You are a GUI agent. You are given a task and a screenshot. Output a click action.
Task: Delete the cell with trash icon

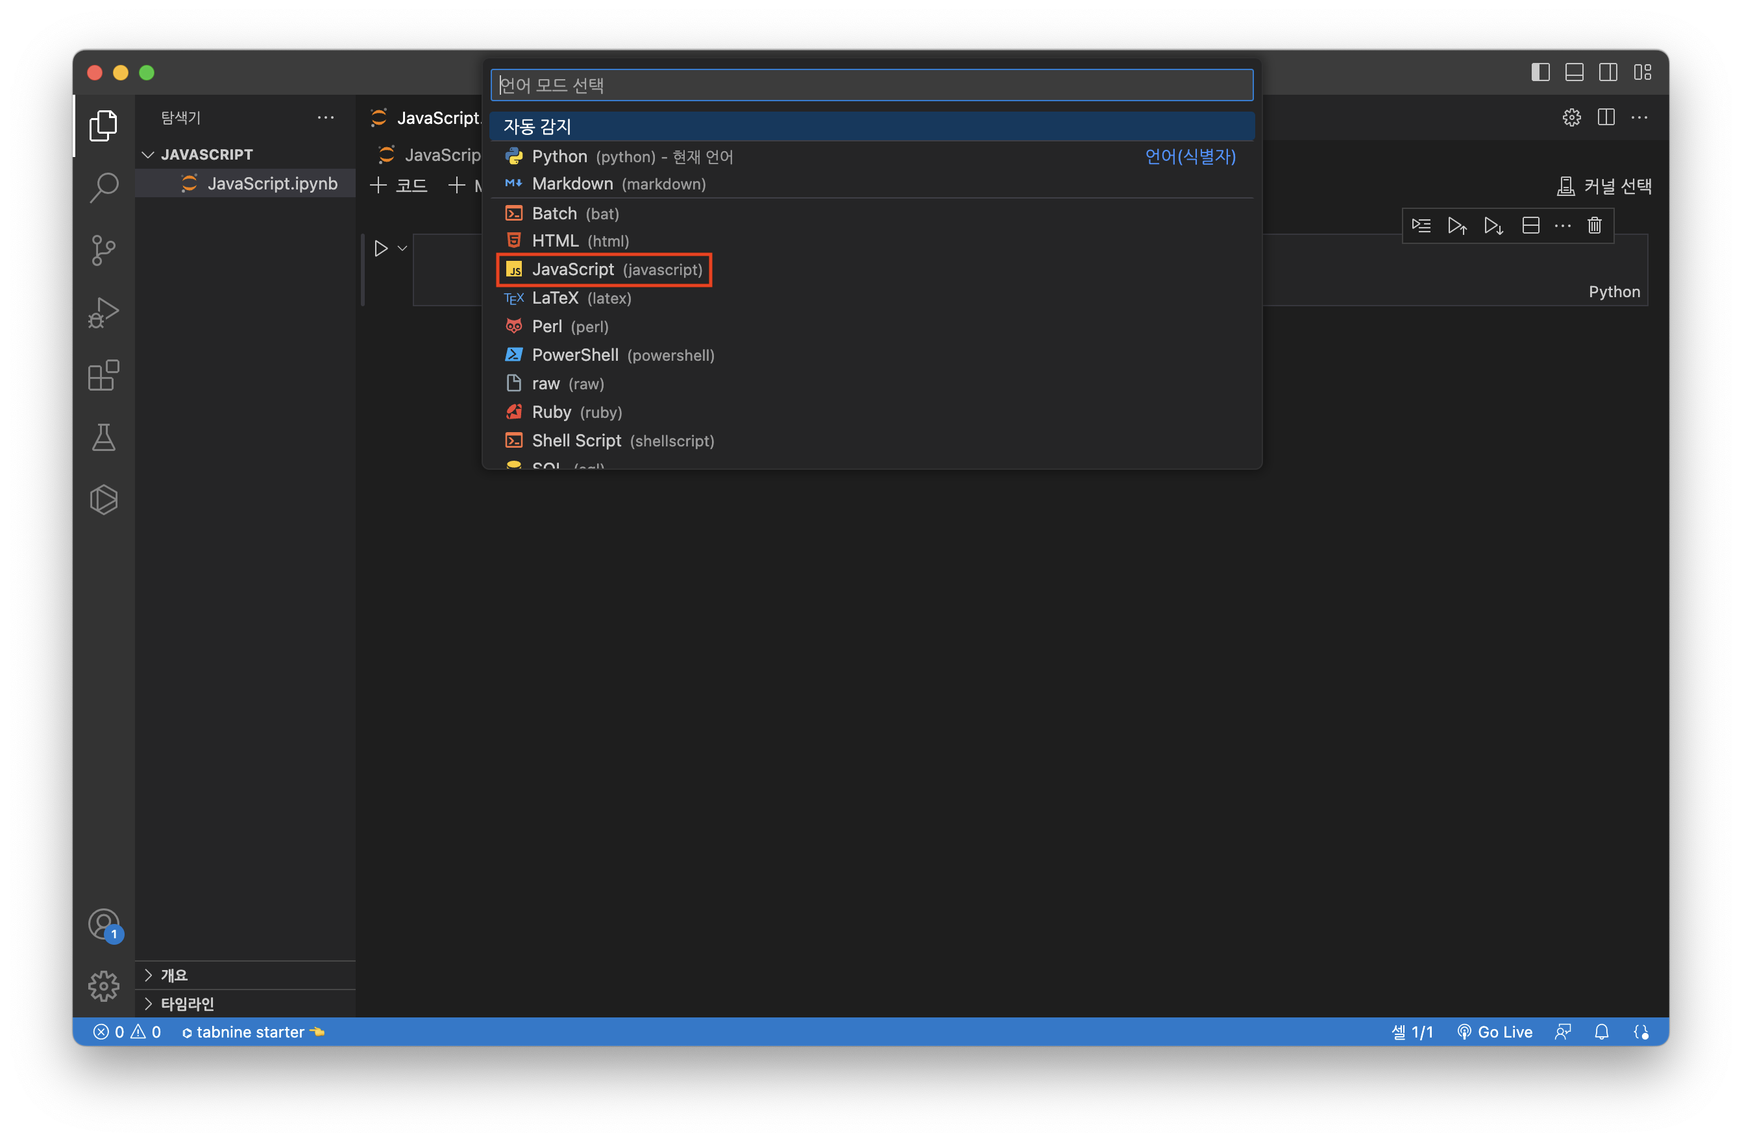pos(1594,225)
